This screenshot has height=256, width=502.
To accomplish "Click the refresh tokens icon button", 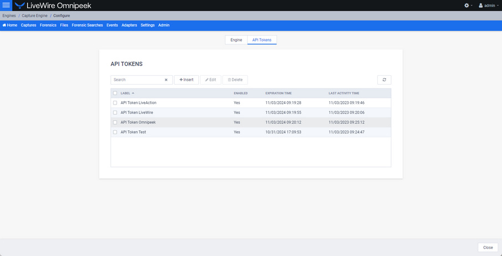I will (x=384, y=80).
